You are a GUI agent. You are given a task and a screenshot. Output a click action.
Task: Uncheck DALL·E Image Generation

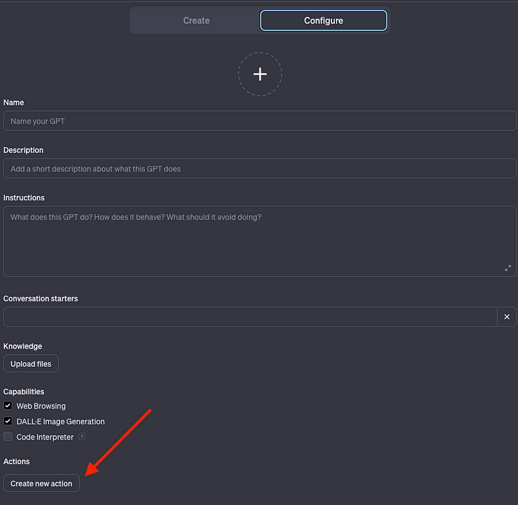[7, 421]
